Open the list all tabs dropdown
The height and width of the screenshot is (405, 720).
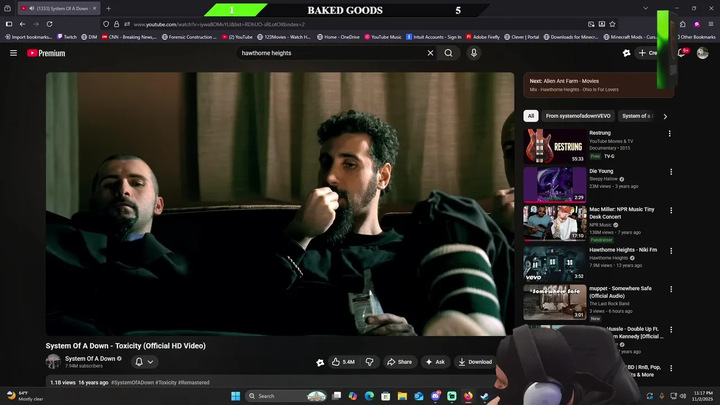click(646, 8)
